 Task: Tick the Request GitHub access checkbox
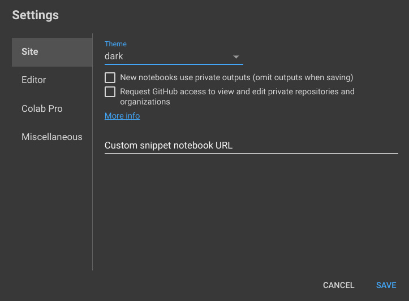point(110,91)
